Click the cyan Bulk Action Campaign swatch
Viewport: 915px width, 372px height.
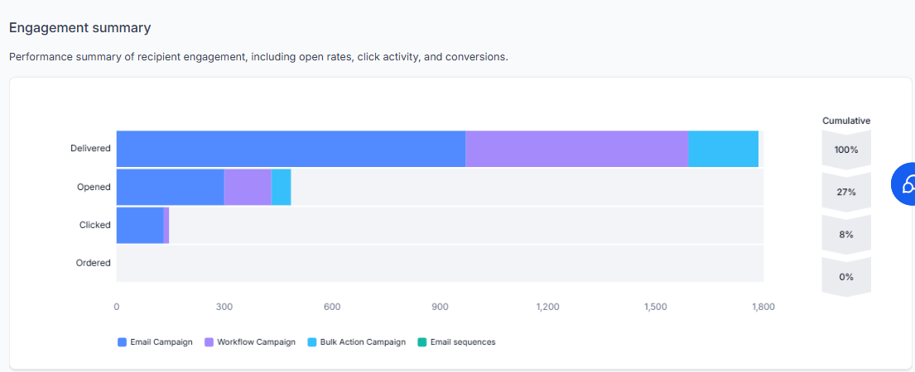click(x=311, y=342)
